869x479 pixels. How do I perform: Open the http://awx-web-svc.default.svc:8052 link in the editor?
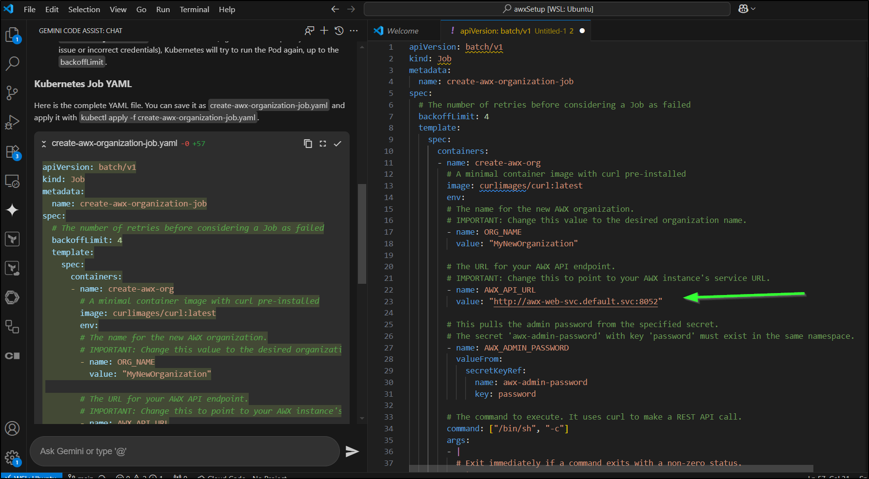(575, 301)
